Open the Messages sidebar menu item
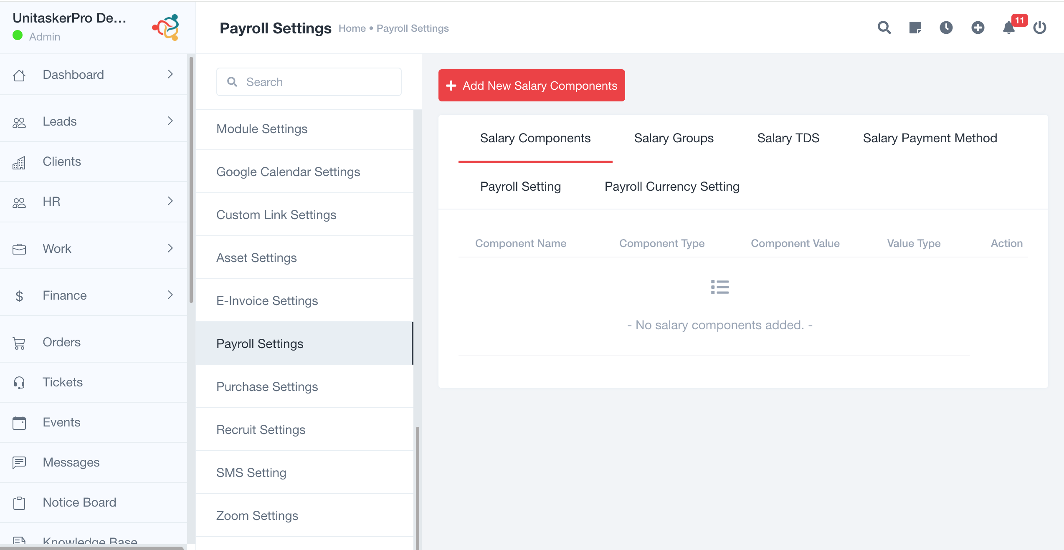The width and height of the screenshot is (1064, 550). pos(94,462)
